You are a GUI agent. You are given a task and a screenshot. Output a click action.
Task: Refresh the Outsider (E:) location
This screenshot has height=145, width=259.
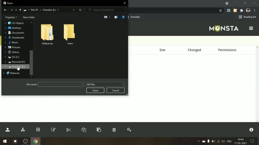click(80, 10)
